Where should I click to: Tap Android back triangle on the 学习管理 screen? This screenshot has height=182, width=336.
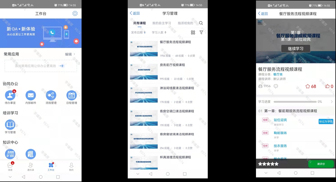pos(151,174)
